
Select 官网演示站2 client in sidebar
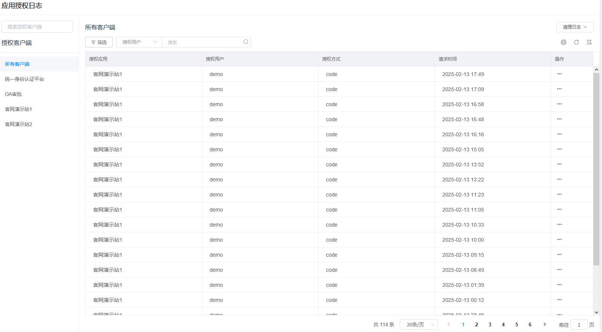pyautogui.click(x=18, y=124)
